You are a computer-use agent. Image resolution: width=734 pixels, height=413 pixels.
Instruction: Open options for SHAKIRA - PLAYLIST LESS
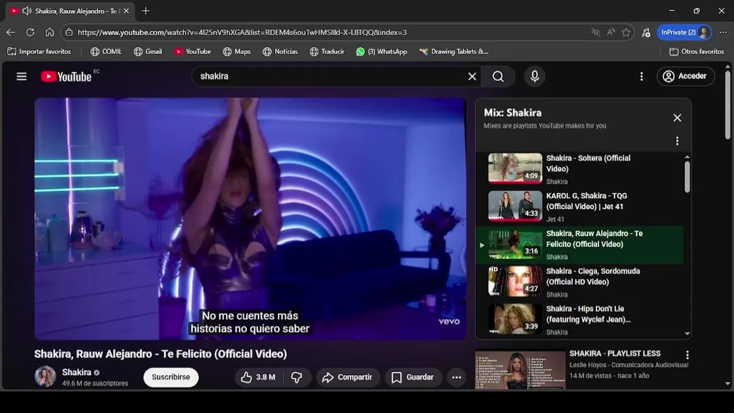pyautogui.click(x=687, y=355)
